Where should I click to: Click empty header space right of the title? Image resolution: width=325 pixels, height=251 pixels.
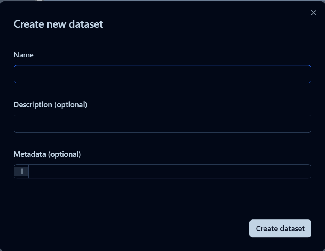pyautogui.click(x=207, y=24)
